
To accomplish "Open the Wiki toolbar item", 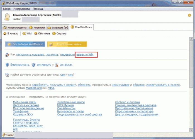I will click(x=27, y=34).
